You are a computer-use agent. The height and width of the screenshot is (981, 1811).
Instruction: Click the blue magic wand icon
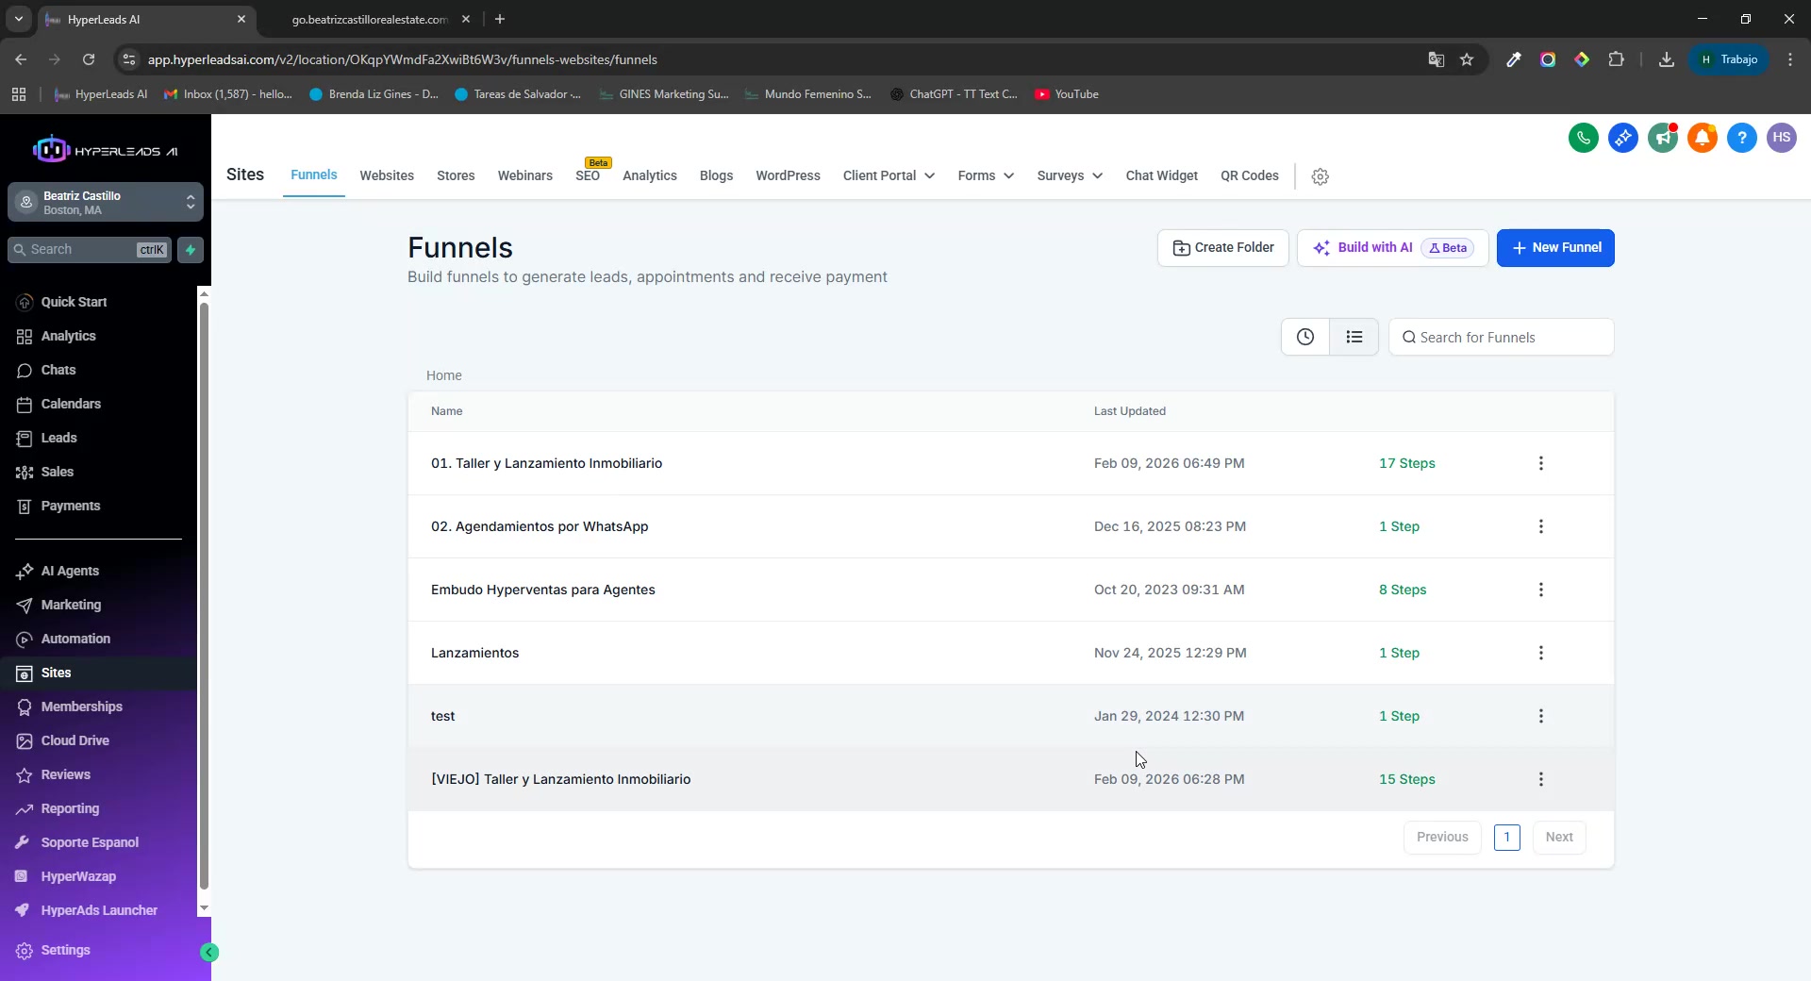[x=1622, y=138]
